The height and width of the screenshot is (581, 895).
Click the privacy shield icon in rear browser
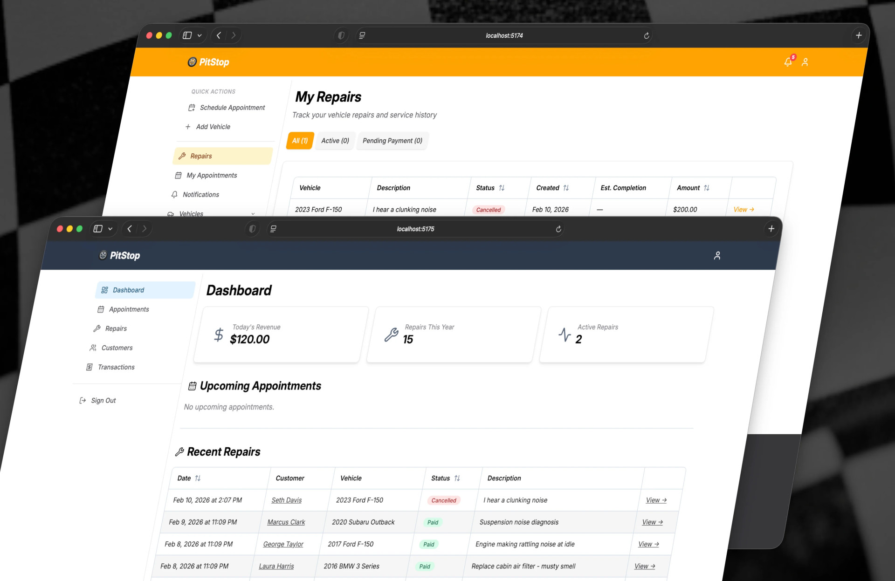point(341,35)
